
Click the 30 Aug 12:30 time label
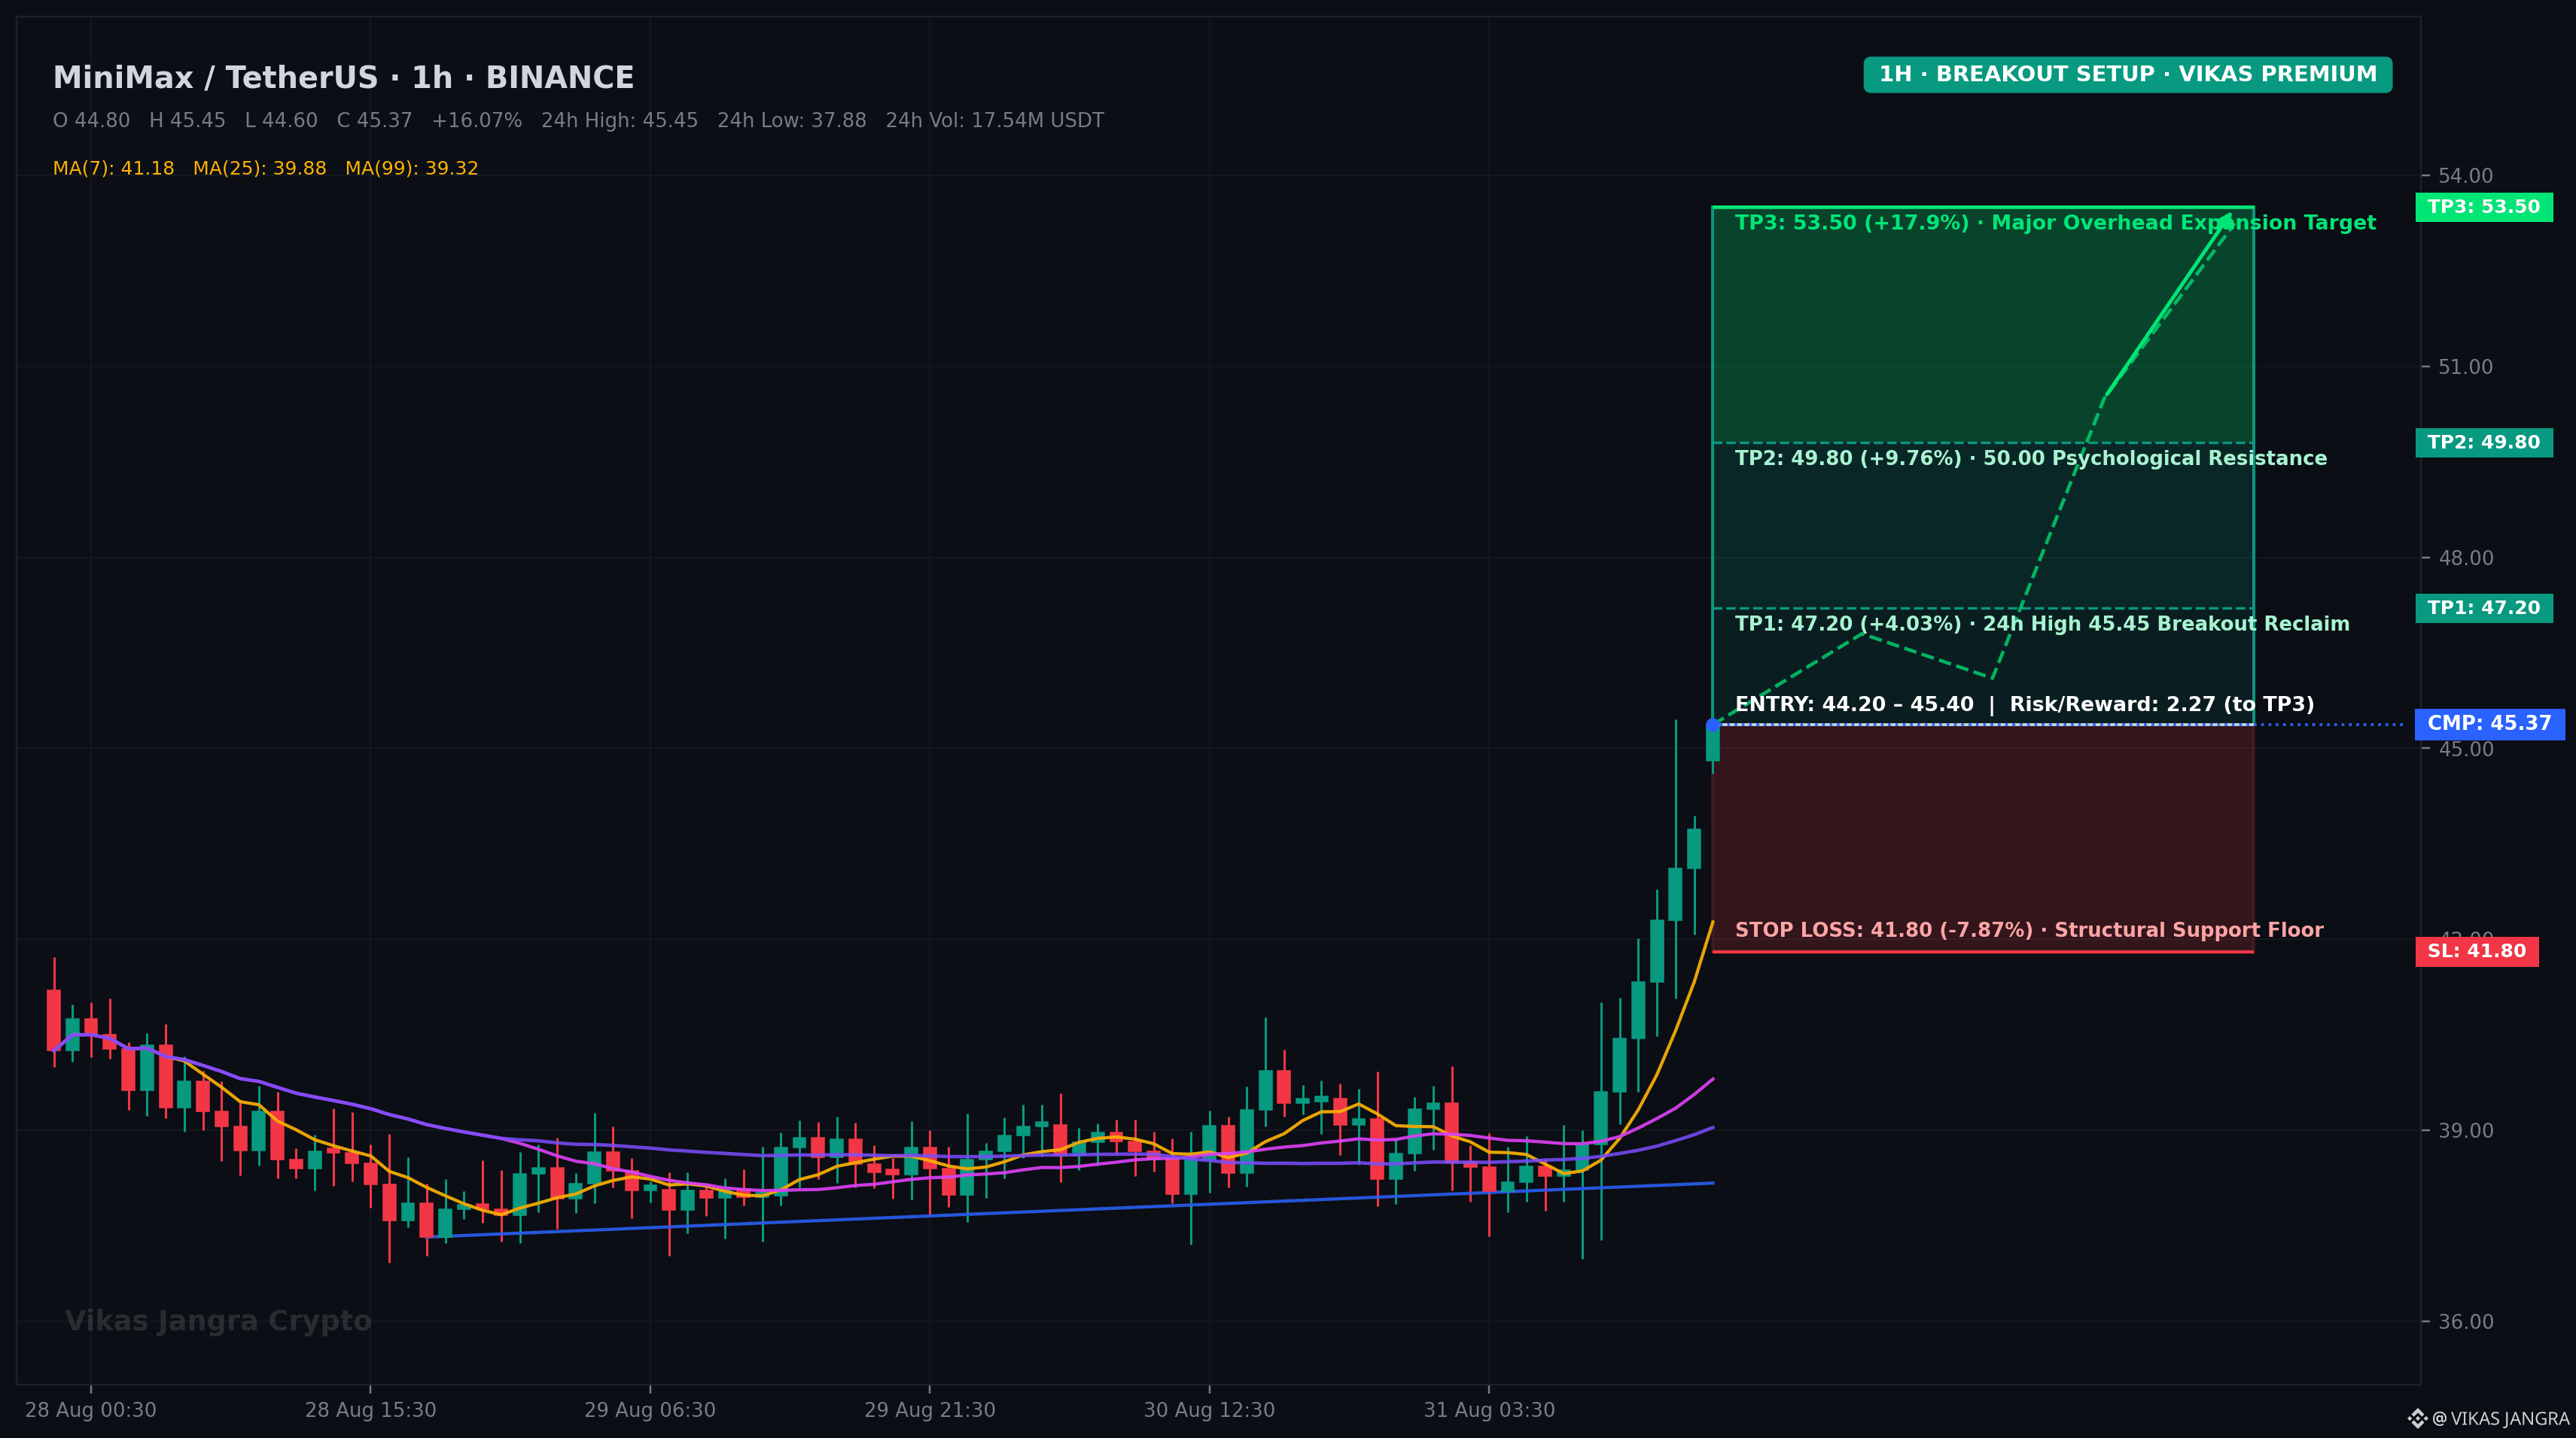1209,1410
